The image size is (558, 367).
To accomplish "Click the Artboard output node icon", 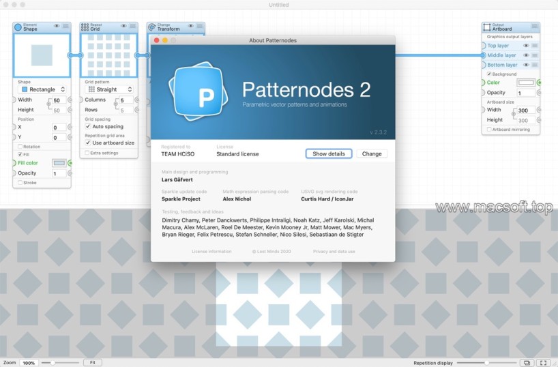I will point(487,27).
